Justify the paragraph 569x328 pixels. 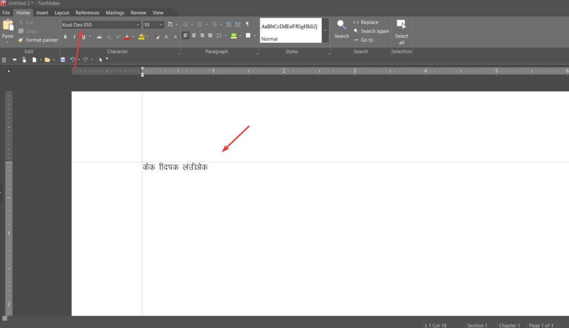pos(210,36)
